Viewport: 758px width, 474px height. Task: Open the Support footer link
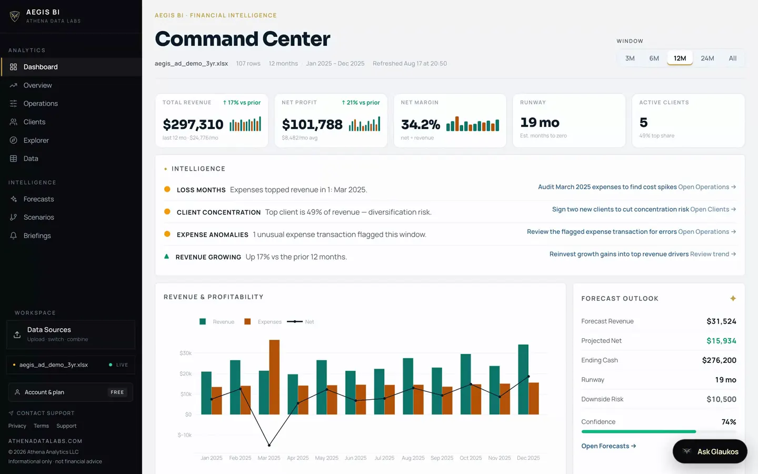click(66, 426)
